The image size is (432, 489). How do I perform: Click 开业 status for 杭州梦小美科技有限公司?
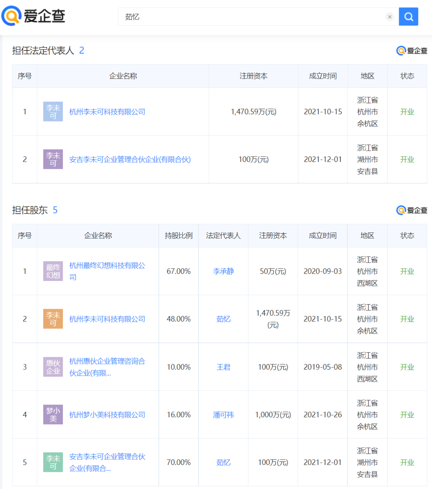[407, 415]
